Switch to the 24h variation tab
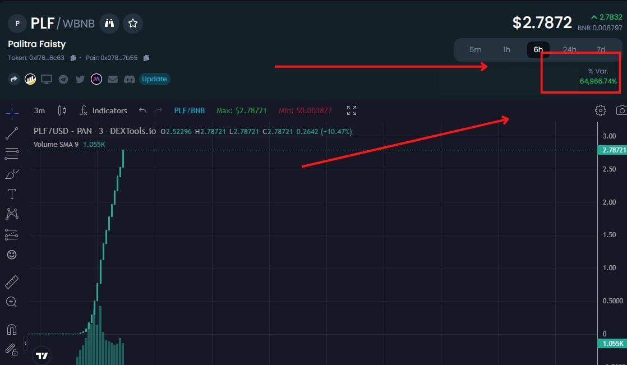Image resolution: width=627 pixels, height=365 pixels. [x=569, y=49]
